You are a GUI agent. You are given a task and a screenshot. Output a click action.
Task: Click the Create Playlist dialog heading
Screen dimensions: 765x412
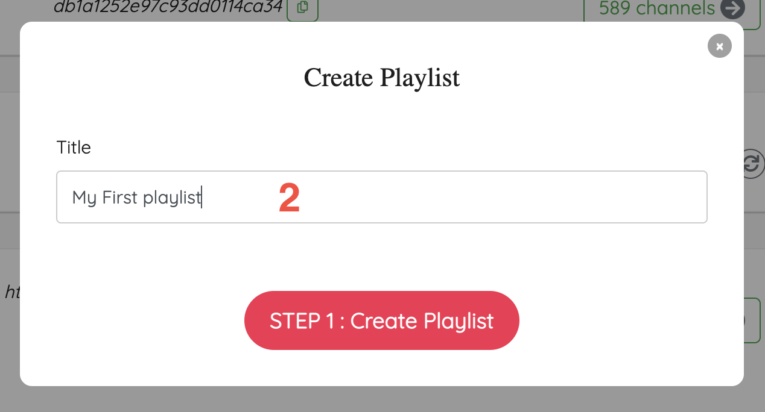pos(381,78)
